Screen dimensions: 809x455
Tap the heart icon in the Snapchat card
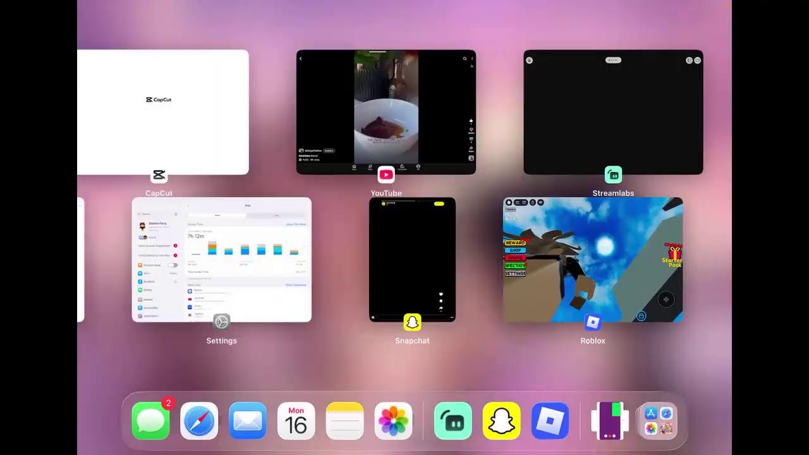point(441,294)
